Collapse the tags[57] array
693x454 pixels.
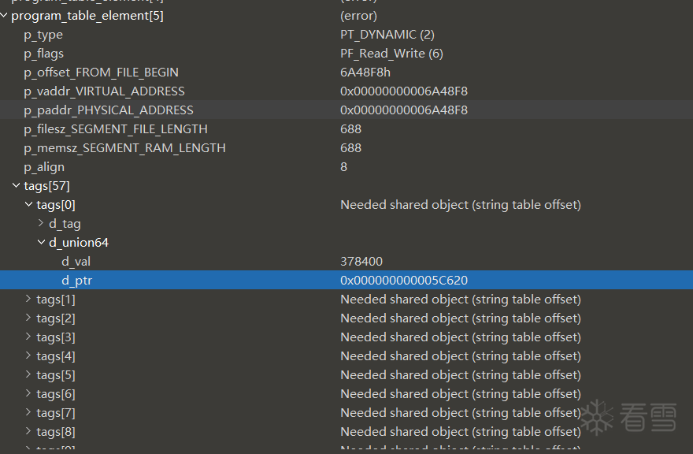coord(17,186)
